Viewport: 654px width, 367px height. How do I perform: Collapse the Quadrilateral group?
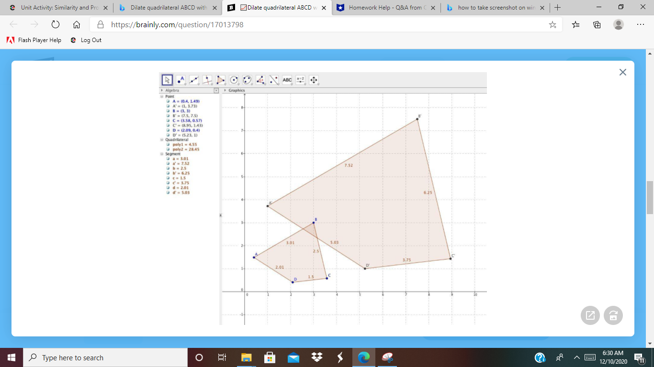pyautogui.click(x=161, y=140)
